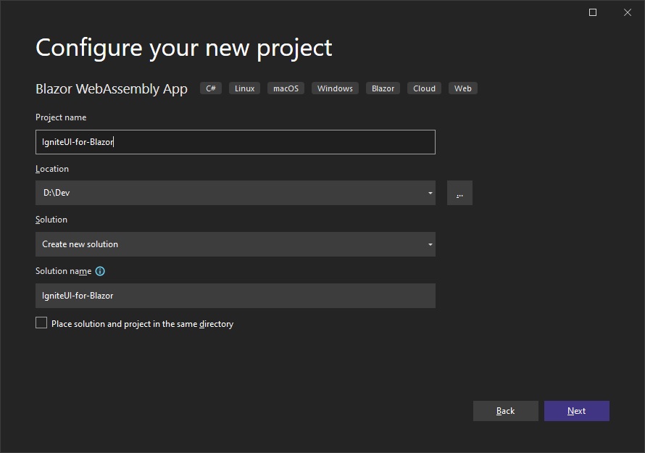Click the Blazor project type tag
The height and width of the screenshot is (453, 645).
(383, 88)
